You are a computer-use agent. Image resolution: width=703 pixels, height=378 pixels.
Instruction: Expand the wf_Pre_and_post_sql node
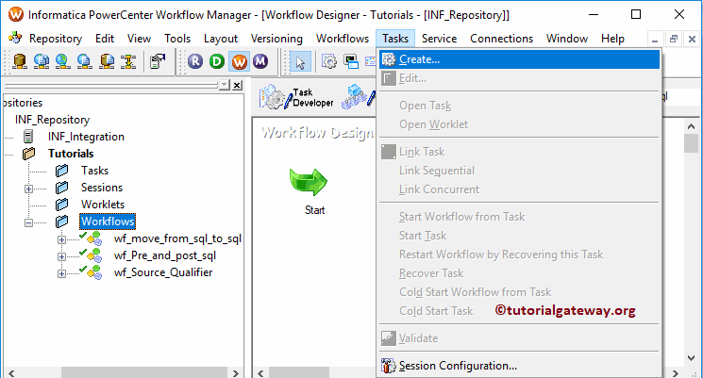coord(62,256)
